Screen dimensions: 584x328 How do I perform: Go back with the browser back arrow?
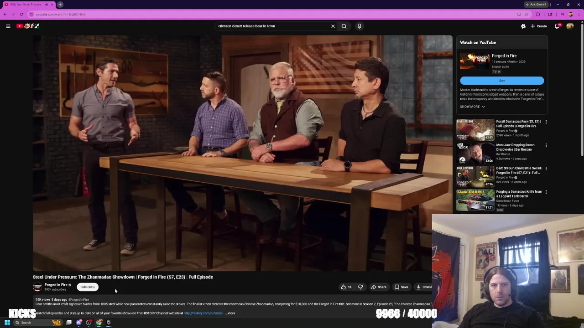click(x=5, y=14)
